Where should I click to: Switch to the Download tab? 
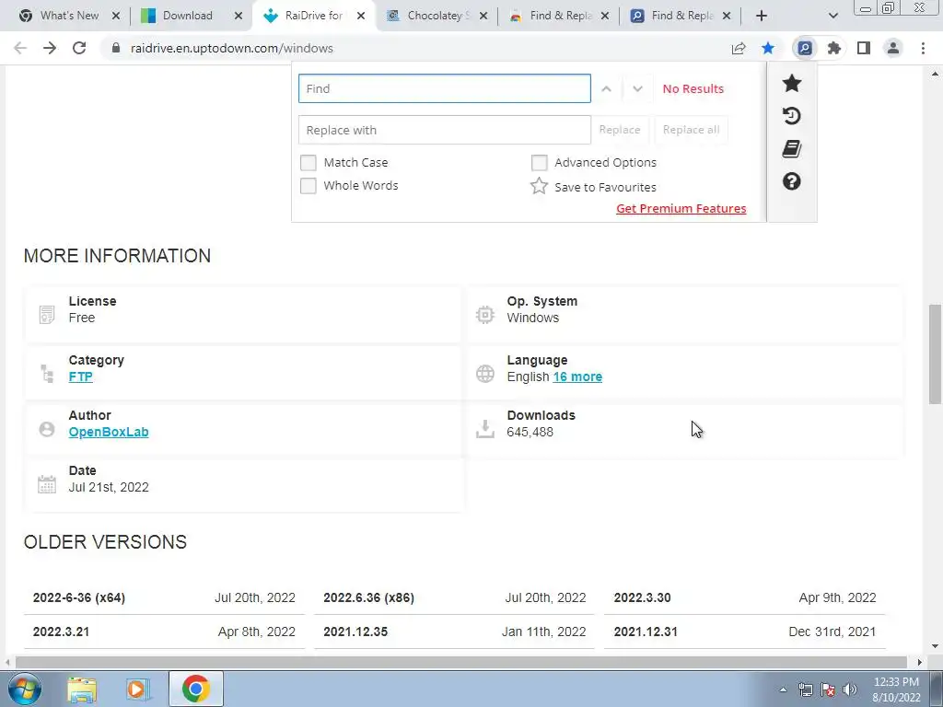pos(188,16)
